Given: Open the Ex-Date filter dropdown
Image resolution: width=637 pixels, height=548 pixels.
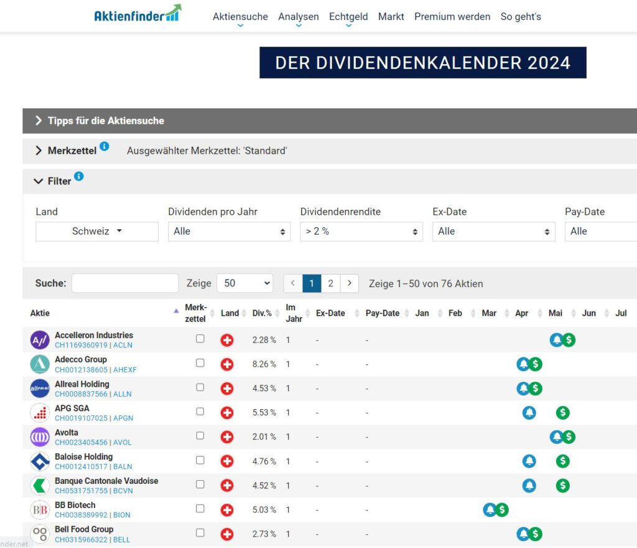Looking at the screenshot, I should [493, 231].
